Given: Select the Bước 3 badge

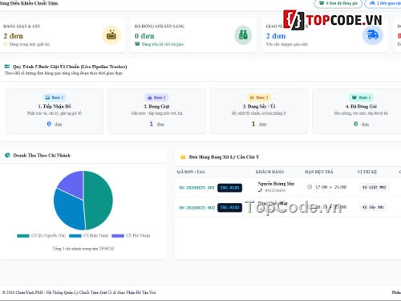Looking at the screenshot, I should pyautogui.click(x=259, y=97).
